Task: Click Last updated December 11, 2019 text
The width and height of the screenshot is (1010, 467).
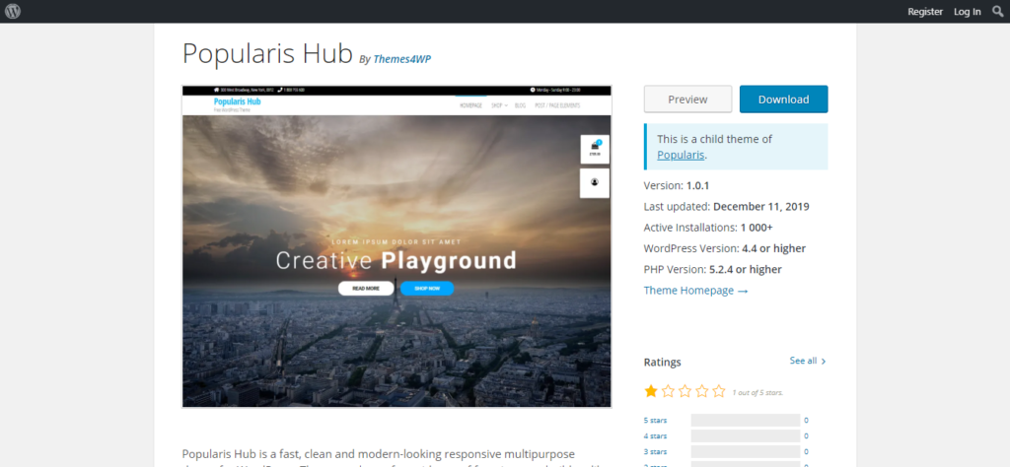Action: point(727,207)
